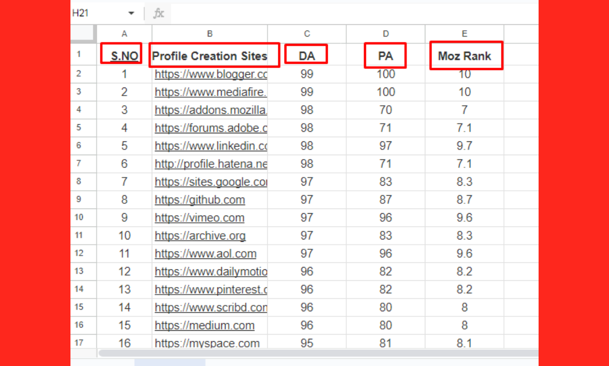This screenshot has width=609, height=366.
Task: Open the pinterest link
Action: (211, 290)
